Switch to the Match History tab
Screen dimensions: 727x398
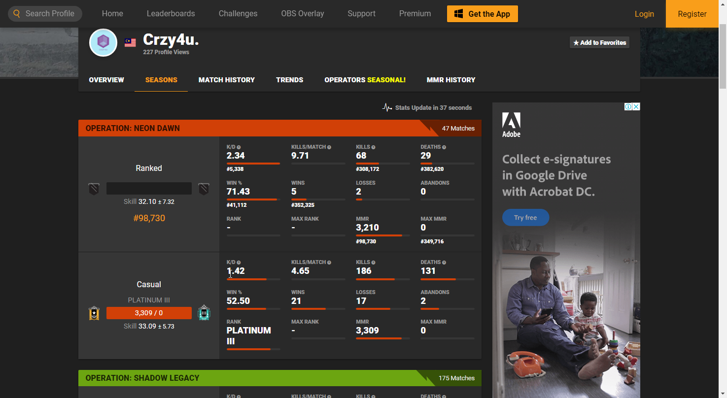[x=227, y=80]
